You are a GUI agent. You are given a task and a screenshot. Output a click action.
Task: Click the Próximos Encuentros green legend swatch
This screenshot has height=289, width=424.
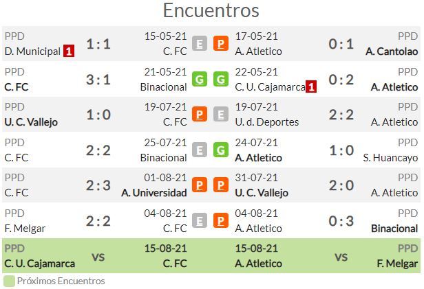9,281
